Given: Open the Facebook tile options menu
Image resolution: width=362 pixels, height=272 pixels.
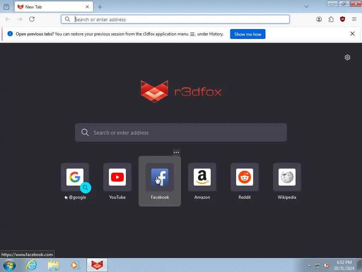Looking at the screenshot, I should (x=176, y=152).
